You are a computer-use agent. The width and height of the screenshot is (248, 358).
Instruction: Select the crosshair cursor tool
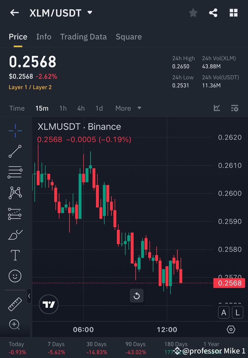[15, 130]
